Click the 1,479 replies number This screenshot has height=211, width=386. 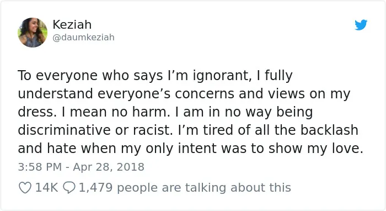[x=96, y=188]
